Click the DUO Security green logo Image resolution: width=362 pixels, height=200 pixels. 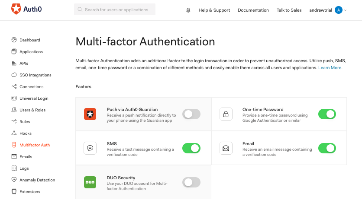click(90, 182)
